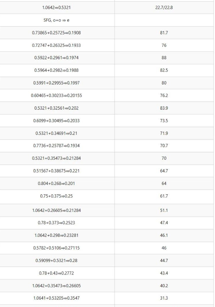Click the value 81.7 cell
This screenshot has width=215, height=307.
pyautogui.click(x=164, y=33)
